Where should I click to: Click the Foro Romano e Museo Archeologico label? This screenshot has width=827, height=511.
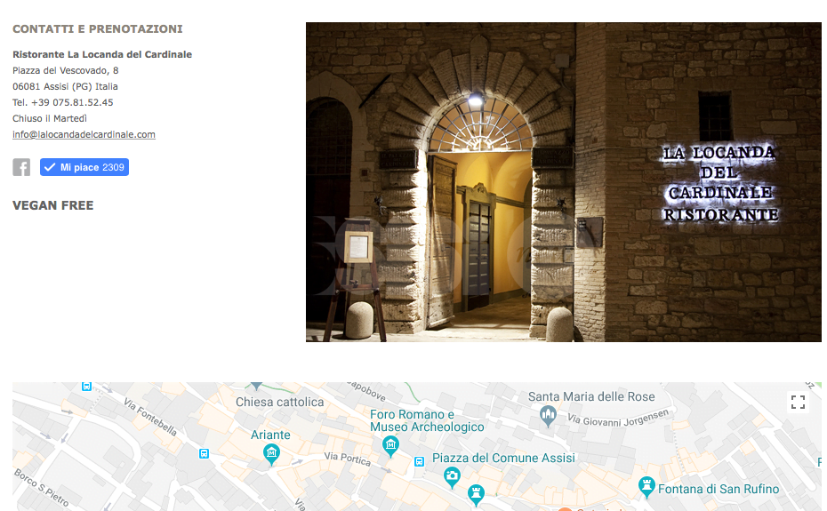(x=427, y=420)
